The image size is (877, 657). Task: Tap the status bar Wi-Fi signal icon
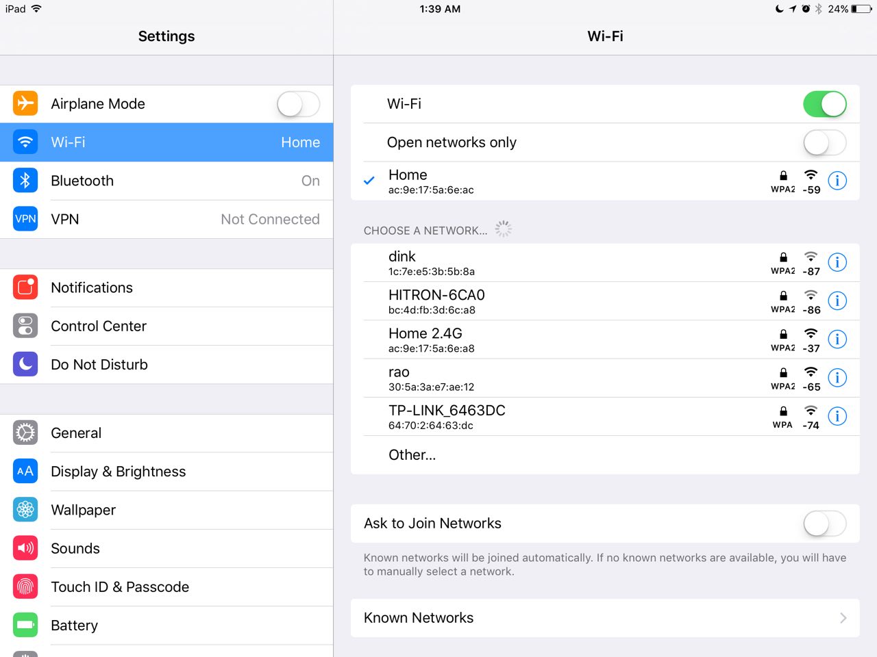tap(36, 9)
